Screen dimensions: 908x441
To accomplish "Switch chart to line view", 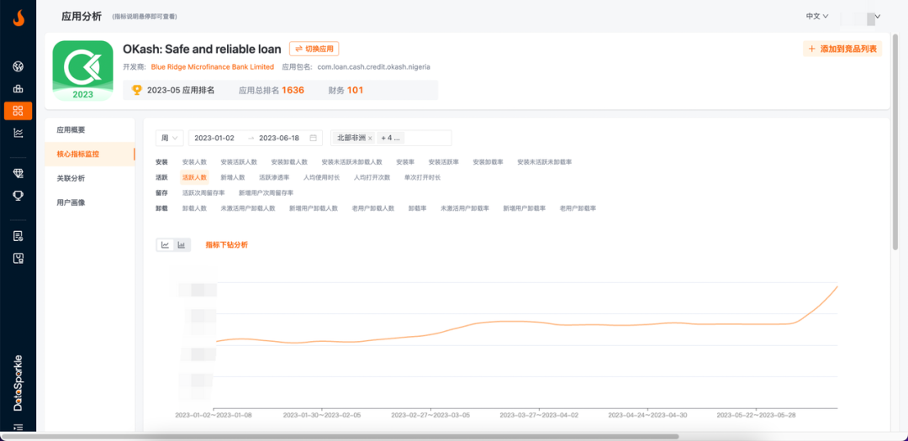I will [x=166, y=245].
